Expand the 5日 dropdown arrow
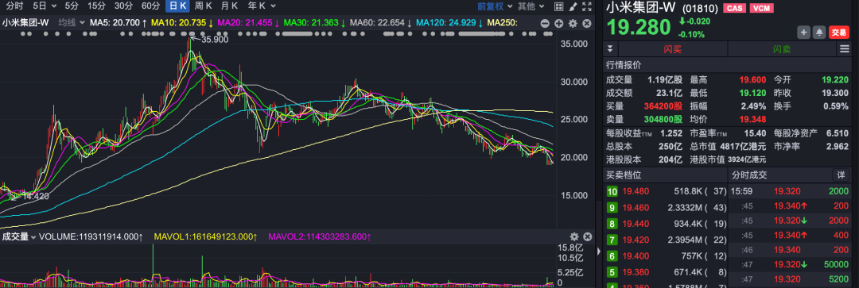859x288 pixels. (x=54, y=6)
